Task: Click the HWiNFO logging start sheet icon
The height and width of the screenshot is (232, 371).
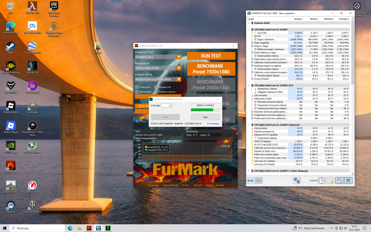Action: coord(330,180)
